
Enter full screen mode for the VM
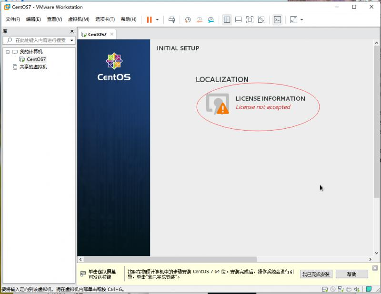click(249, 19)
